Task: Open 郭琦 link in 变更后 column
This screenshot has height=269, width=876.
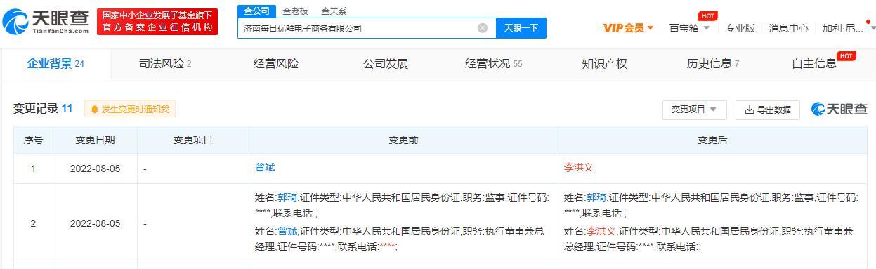Action: pos(596,198)
